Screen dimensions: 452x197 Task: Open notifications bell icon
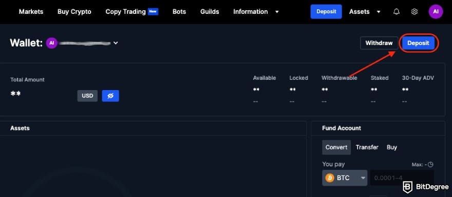coord(397,12)
